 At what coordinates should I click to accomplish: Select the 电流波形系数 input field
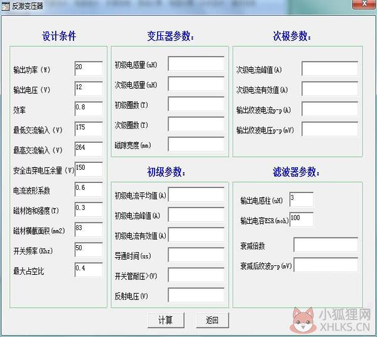pos(89,189)
